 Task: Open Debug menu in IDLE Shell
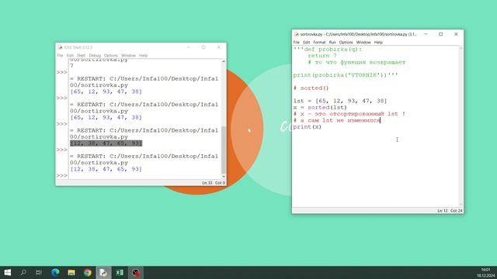(95, 56)
